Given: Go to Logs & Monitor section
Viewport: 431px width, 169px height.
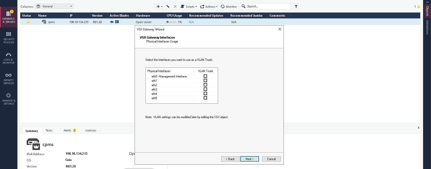Looking at the screenshot, I should click(x=9, y=58).
